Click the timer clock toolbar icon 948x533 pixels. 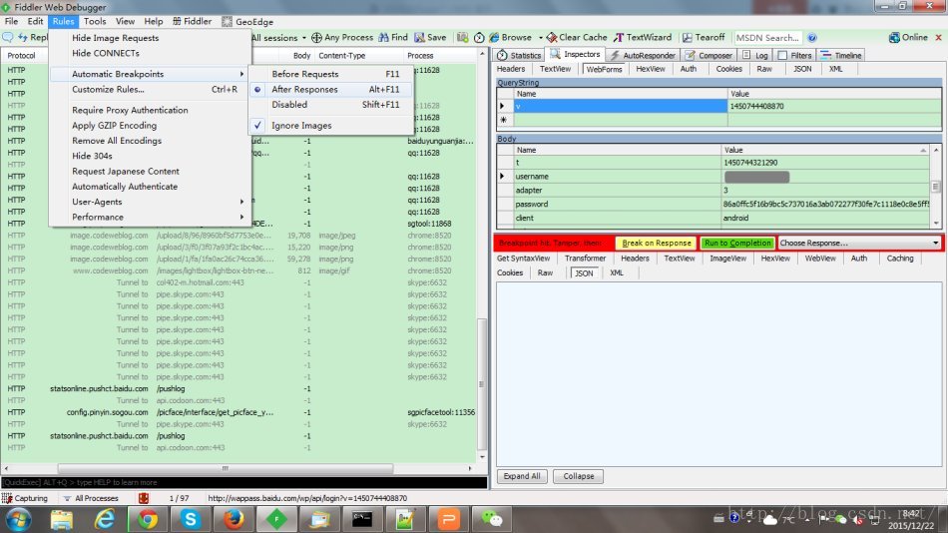point(479,38)
